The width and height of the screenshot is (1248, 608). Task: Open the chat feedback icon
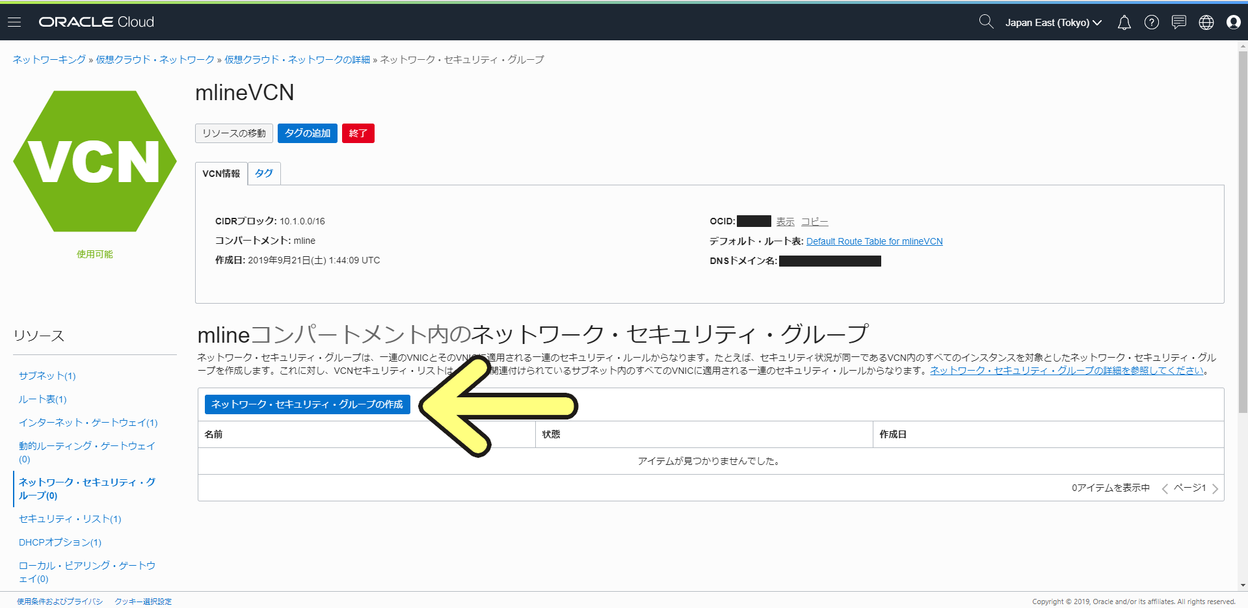[1178, 23]
